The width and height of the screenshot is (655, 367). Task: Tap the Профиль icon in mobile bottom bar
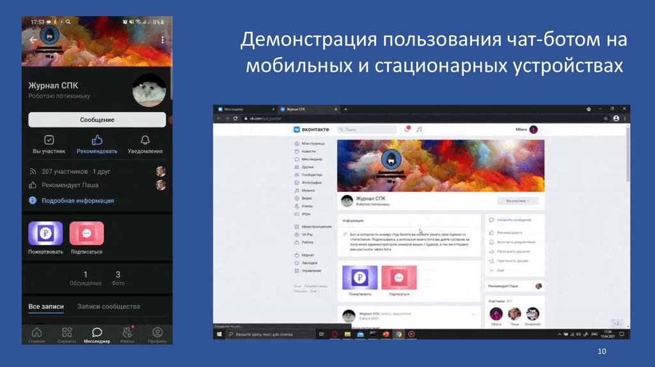pos(157,332)
